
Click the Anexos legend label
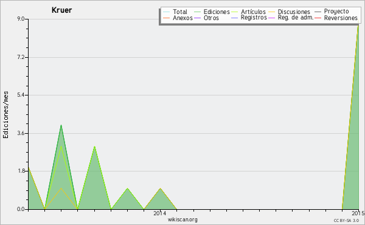coord(182,18)
